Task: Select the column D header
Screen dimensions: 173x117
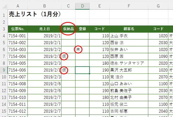Action: point(82,6)
